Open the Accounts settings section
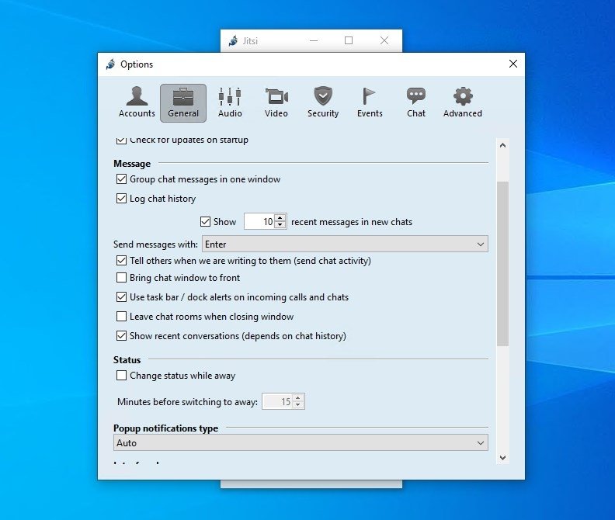 [x=137, y=102]
